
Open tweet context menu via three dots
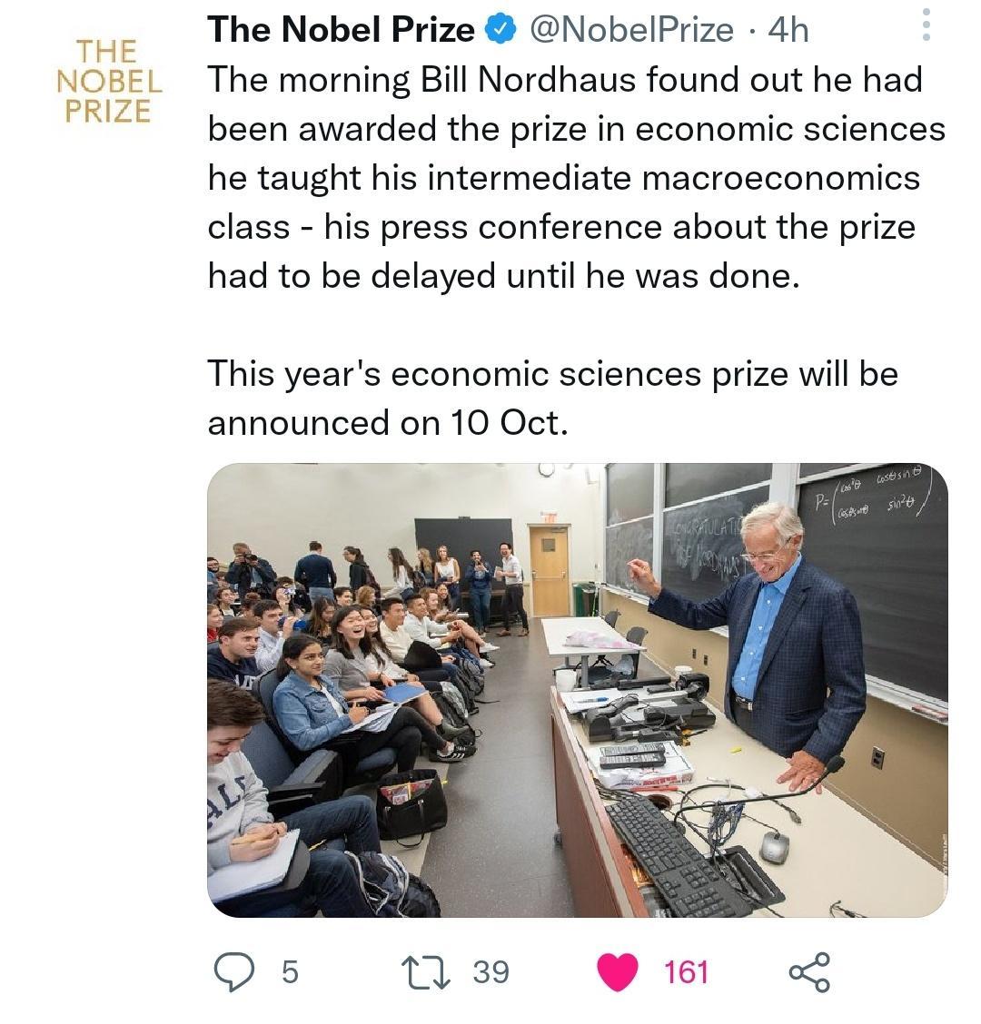tap(927, 24)
